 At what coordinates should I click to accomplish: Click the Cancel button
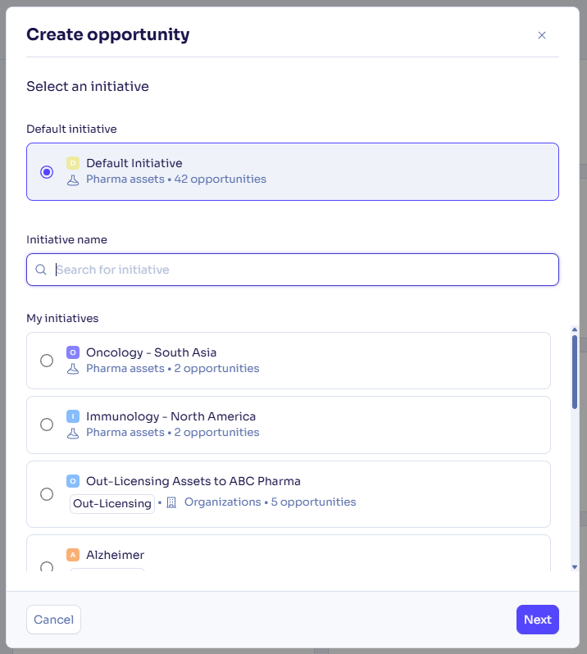coord(54,620)
